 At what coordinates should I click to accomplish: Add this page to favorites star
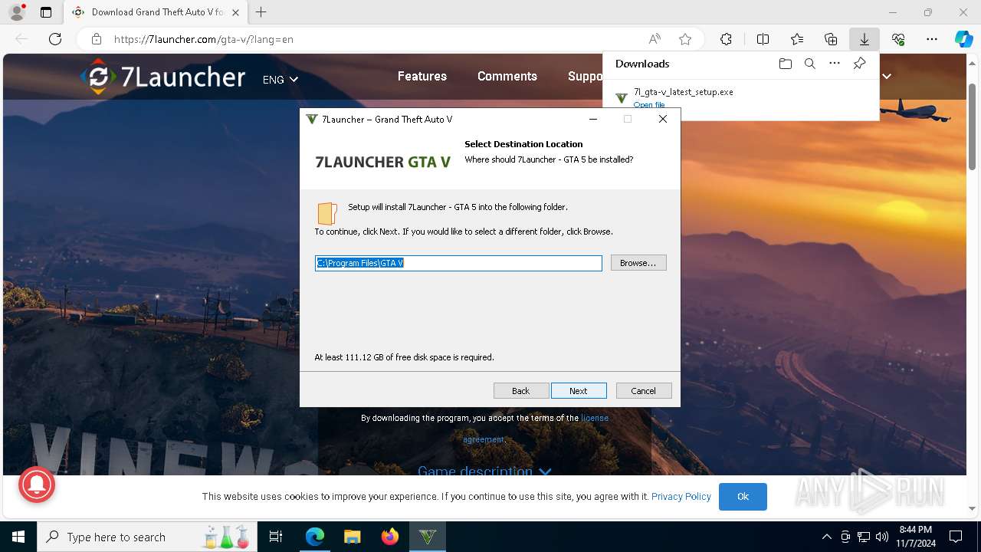pyautogui.click(x=685, y=39)
